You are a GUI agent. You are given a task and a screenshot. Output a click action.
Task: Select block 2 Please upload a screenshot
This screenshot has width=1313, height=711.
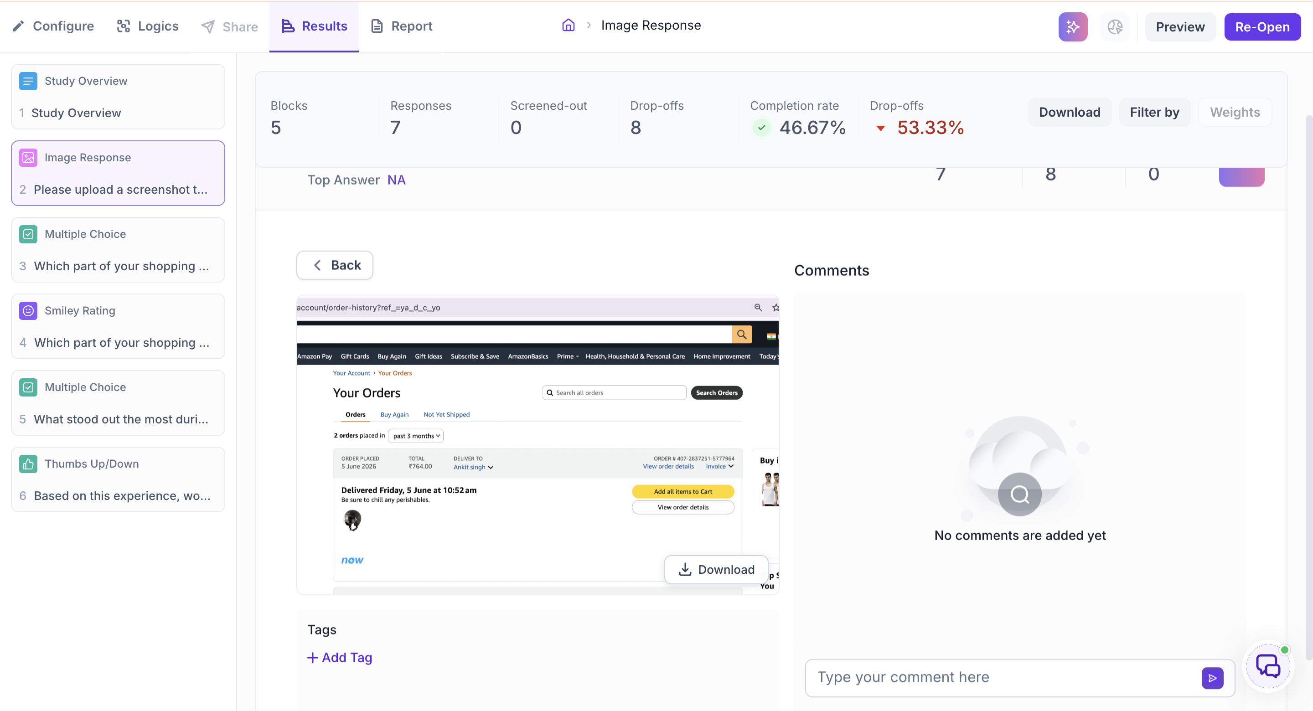click(118, 173)
